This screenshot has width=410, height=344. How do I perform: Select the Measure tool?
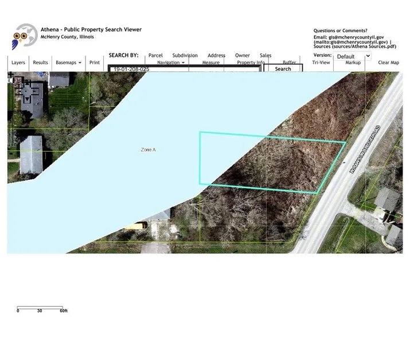pos(210,63)
